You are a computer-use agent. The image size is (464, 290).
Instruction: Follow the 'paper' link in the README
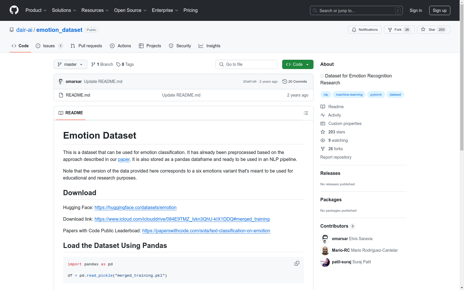click(124, 159)
